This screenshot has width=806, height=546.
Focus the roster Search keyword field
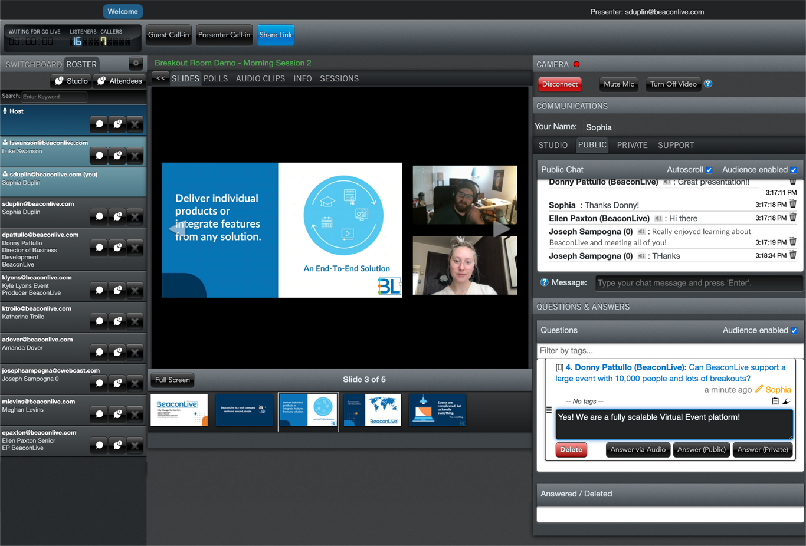click(x=54, y=96)
